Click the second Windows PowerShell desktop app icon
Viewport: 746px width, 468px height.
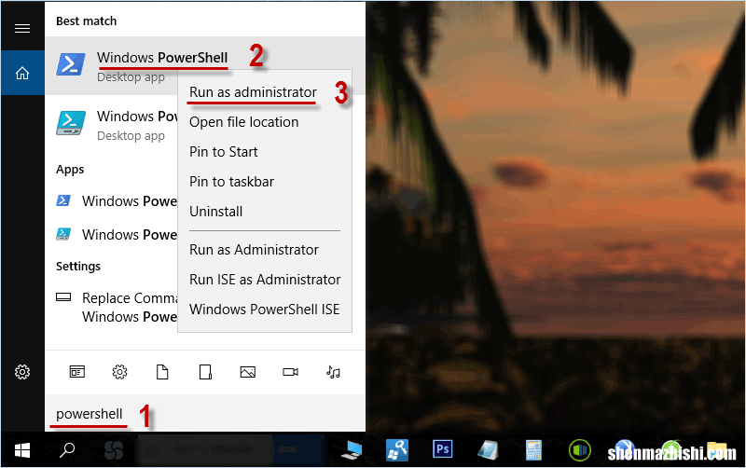click(x=71, y=123)
